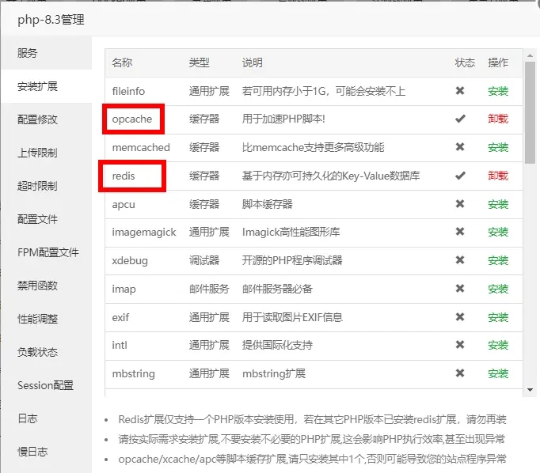Screen dimensions: 540x473
Task: Click the redis name cell
Action: click(x=124, y=176)
